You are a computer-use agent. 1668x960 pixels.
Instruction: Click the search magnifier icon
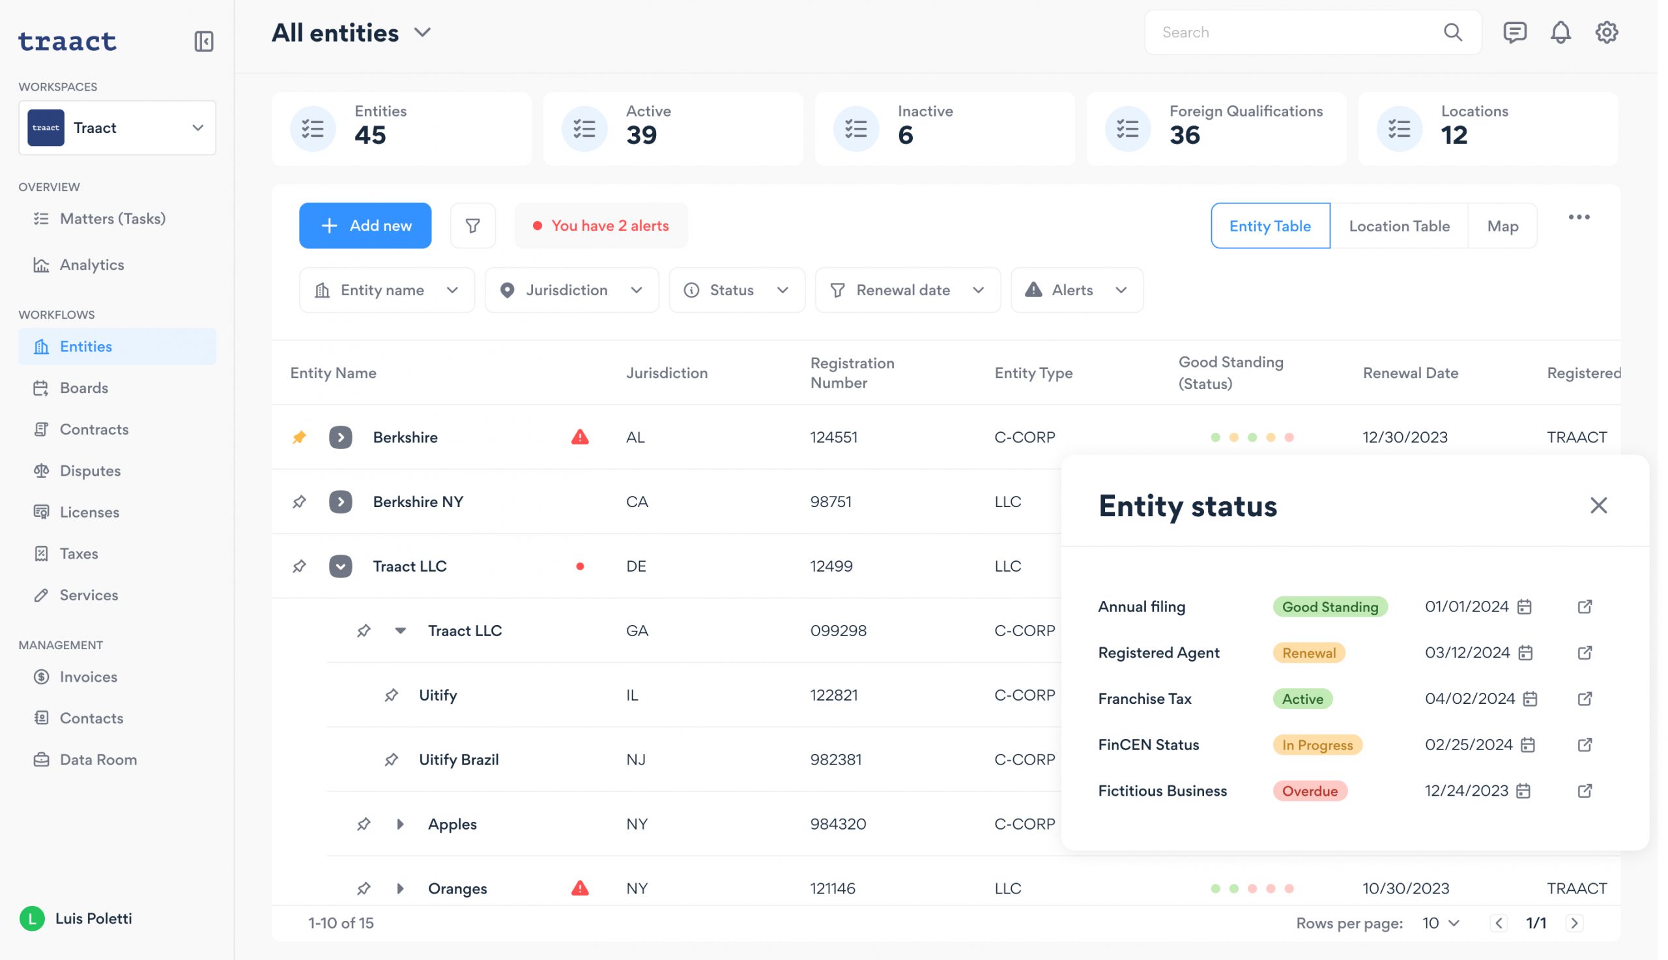1452,33
